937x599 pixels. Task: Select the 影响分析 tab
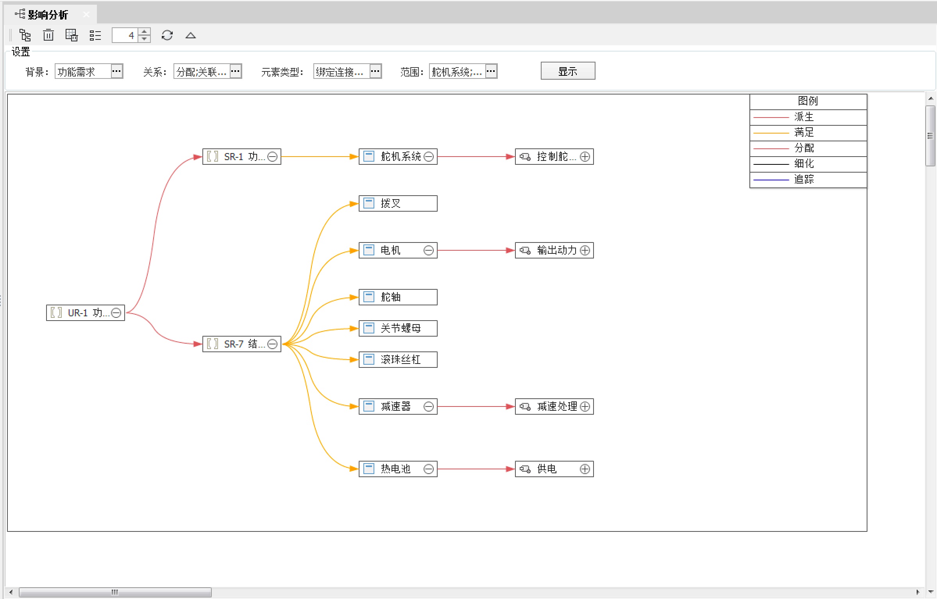48,15
